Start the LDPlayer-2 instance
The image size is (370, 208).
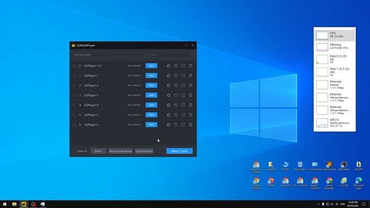(151, 86)
